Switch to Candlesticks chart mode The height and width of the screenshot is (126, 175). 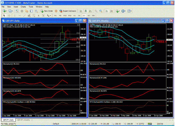86,11
